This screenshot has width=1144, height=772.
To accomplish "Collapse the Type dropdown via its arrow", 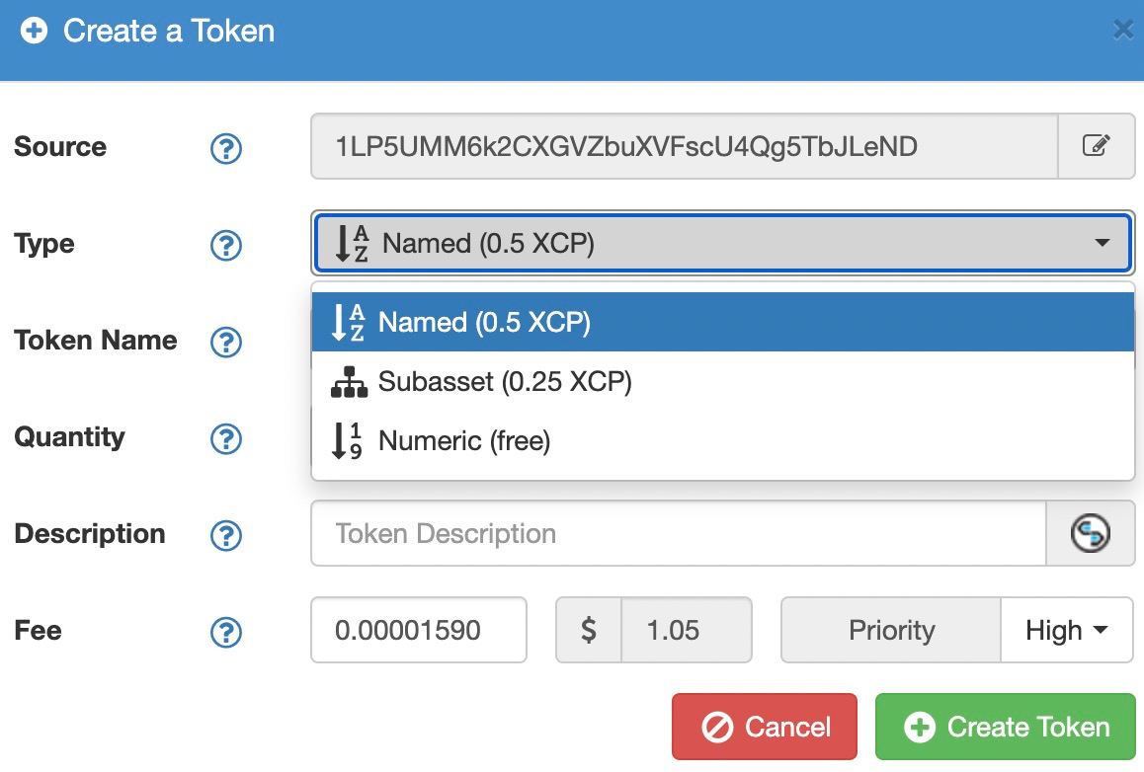I will pos(1102,243).
